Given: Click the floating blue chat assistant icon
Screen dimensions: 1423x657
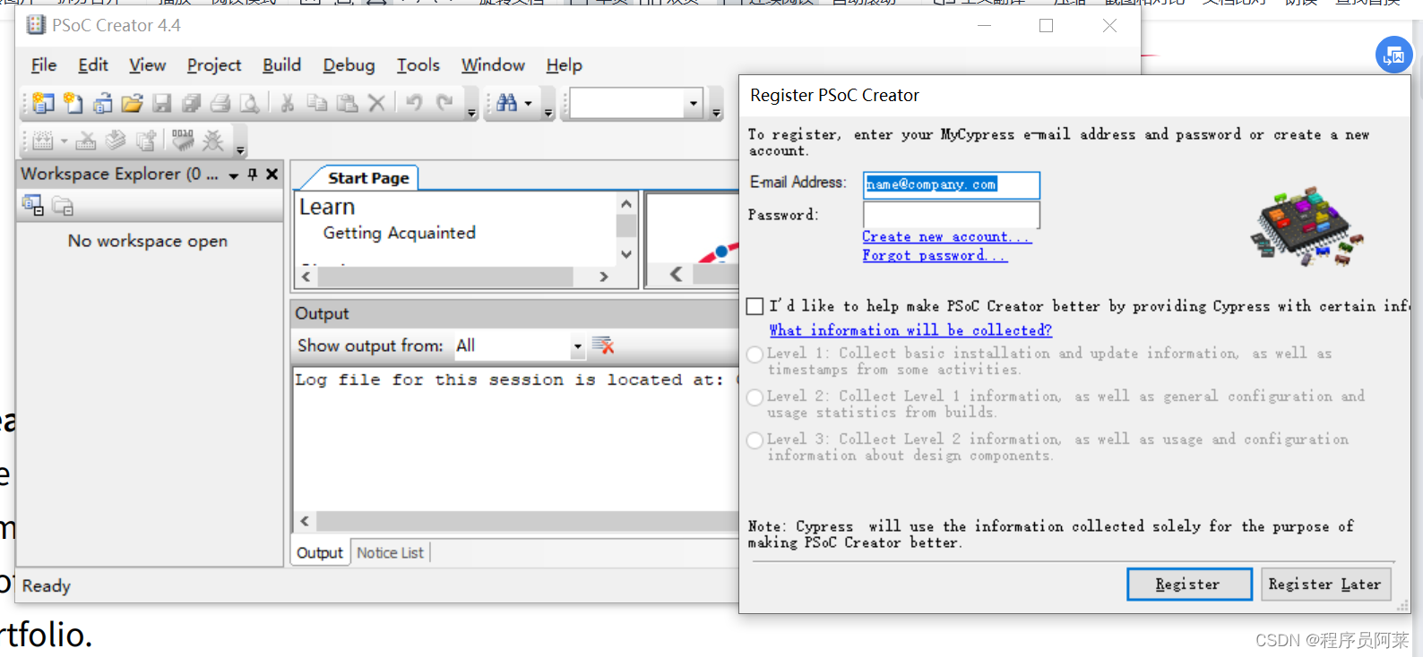Looking at the screenshot, I should 1393,55.
